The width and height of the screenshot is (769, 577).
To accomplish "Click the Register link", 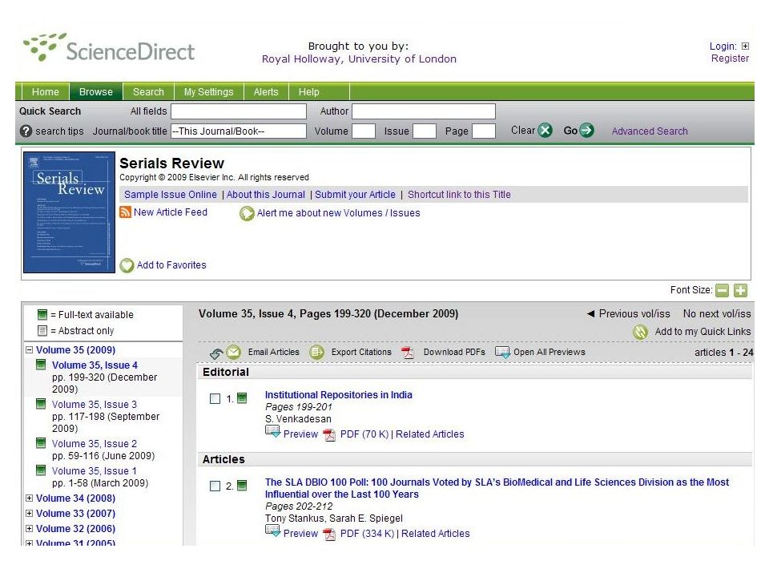I will point(730,59).
